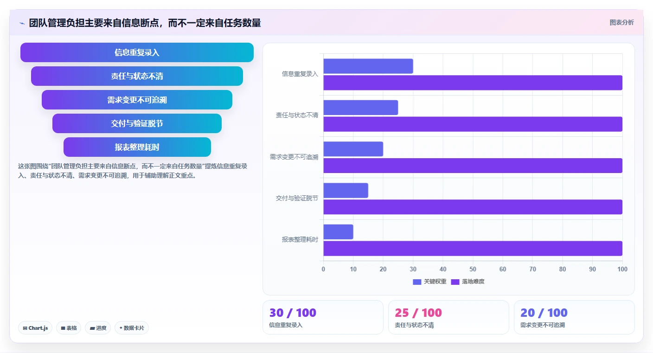Click the 30 / 100 data card value
Screen dimensions: 653x353
(293, 313)
